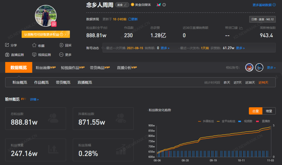This screenshot has height=165, width=282.
Task: Expand 更多基础数据 at the top right
Action: 264,4
